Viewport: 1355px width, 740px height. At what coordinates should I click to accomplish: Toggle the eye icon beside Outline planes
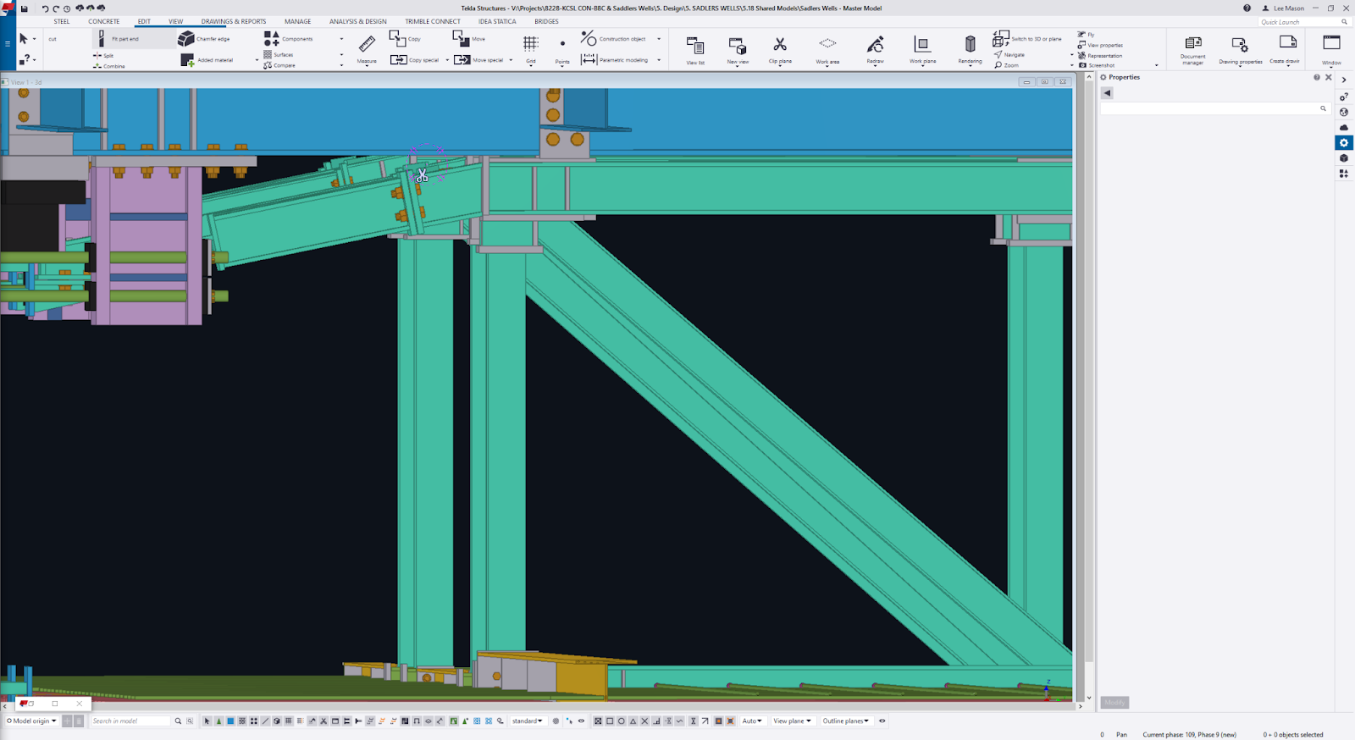point(882,721)
